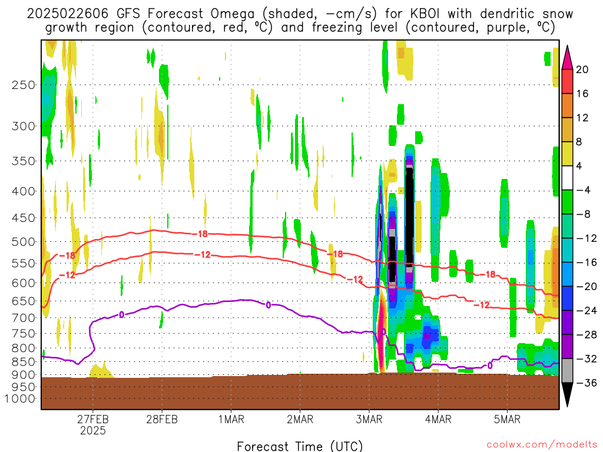
Task: Click the 3MAR time axis label
Action: point(369,419)
